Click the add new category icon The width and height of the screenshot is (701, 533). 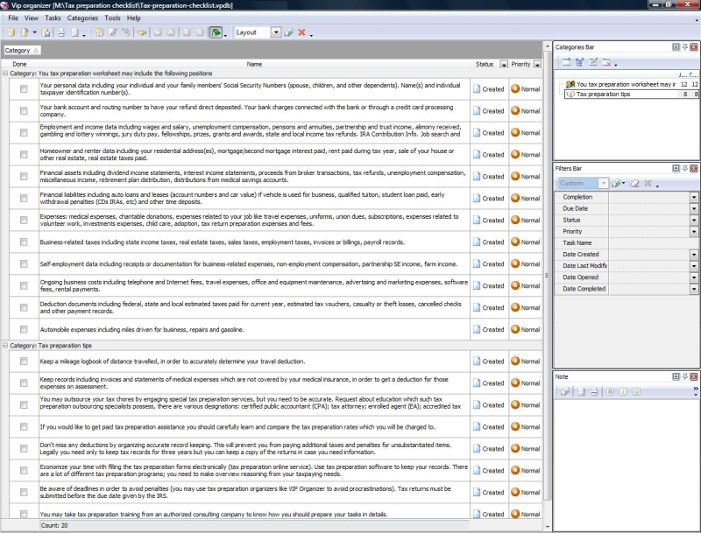[567, 62]
